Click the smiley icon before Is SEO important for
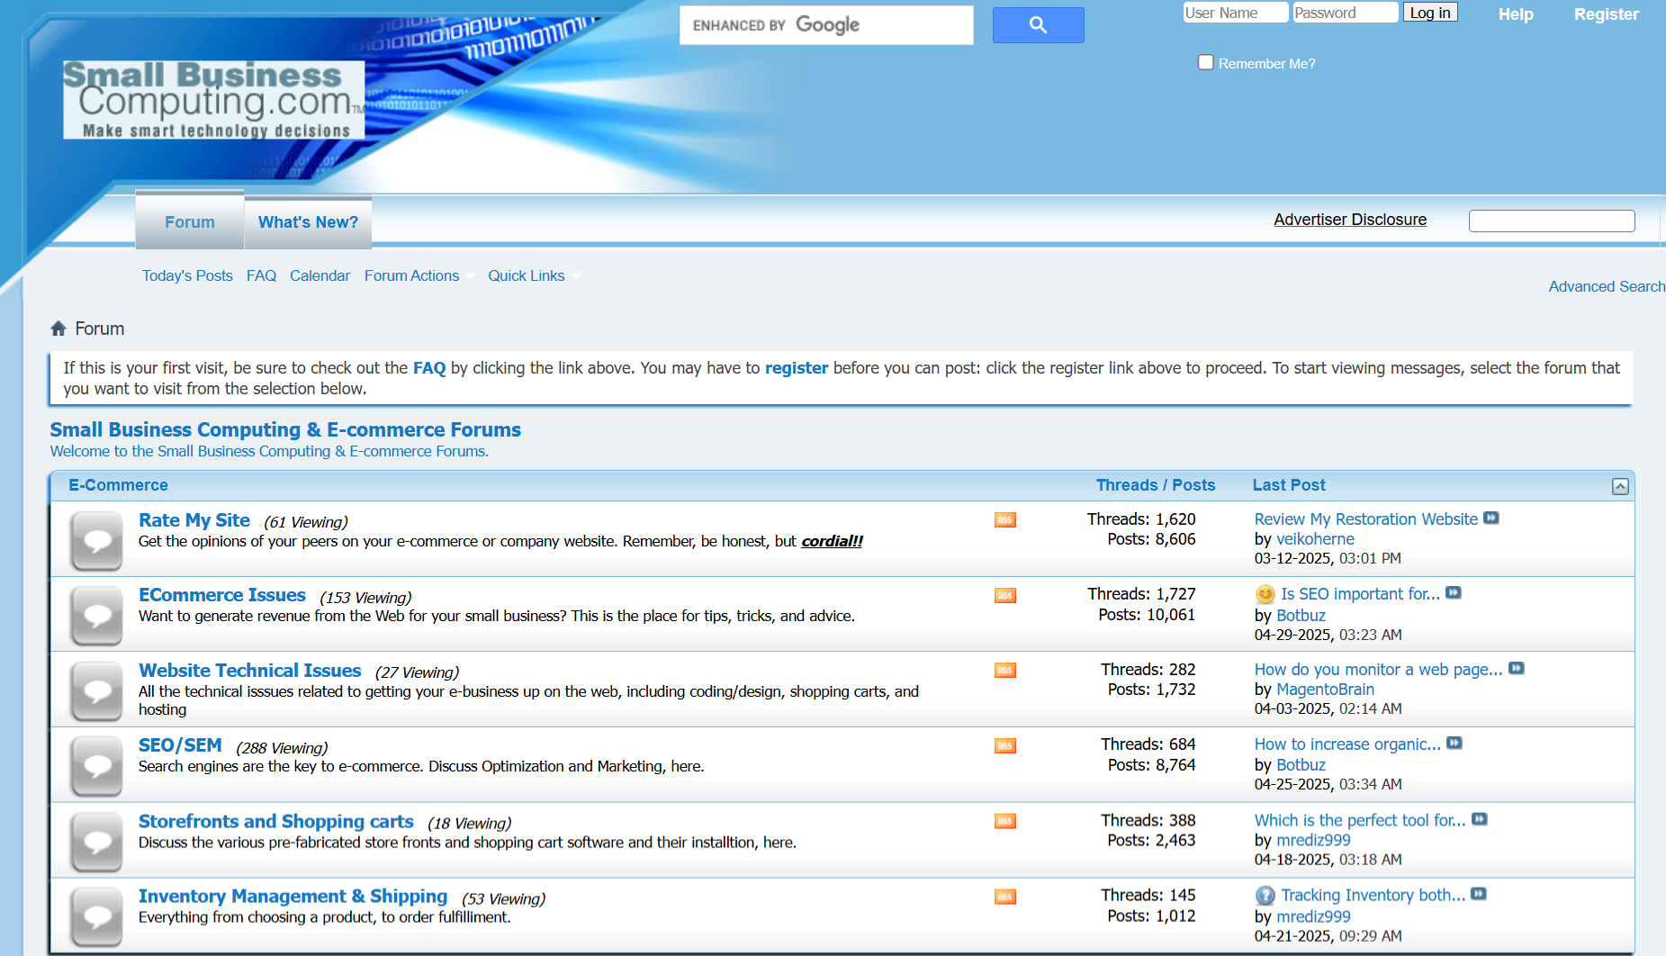Image resolution: width=1666 pixels, height=956 pixels. 1265,594
